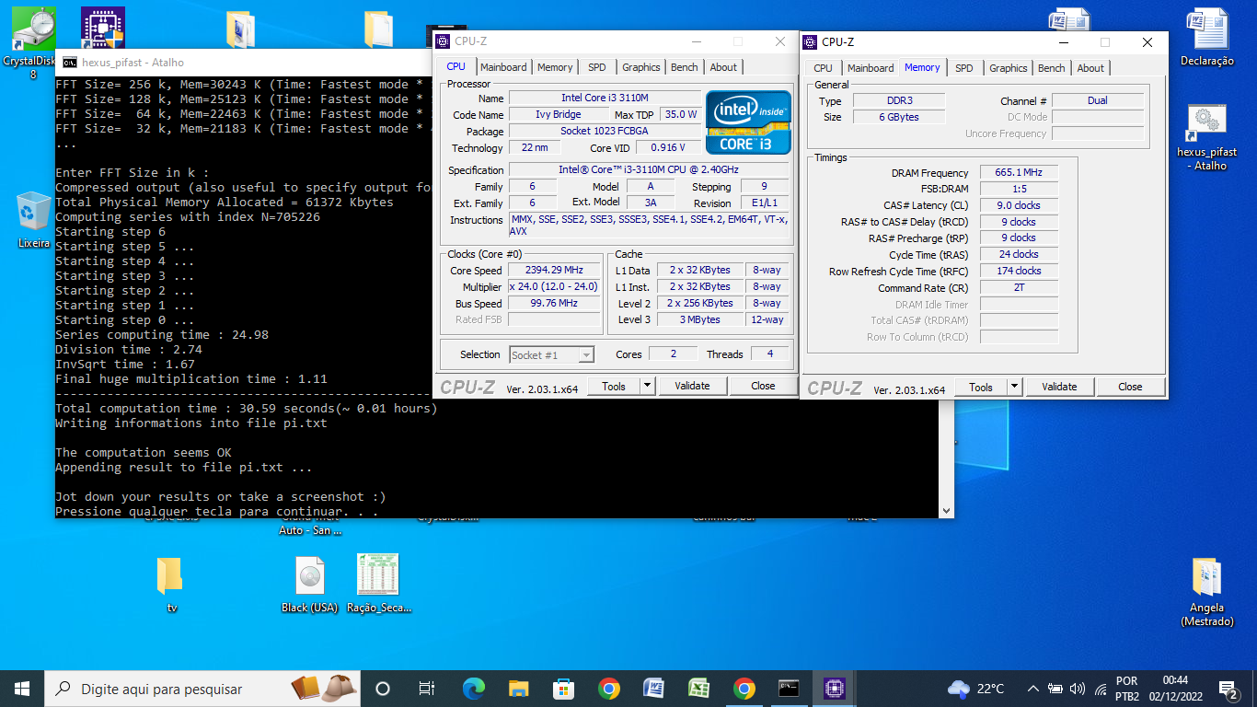Show hidden system tray icons chevron
1257x707 pixels.
coord(1033,689)
